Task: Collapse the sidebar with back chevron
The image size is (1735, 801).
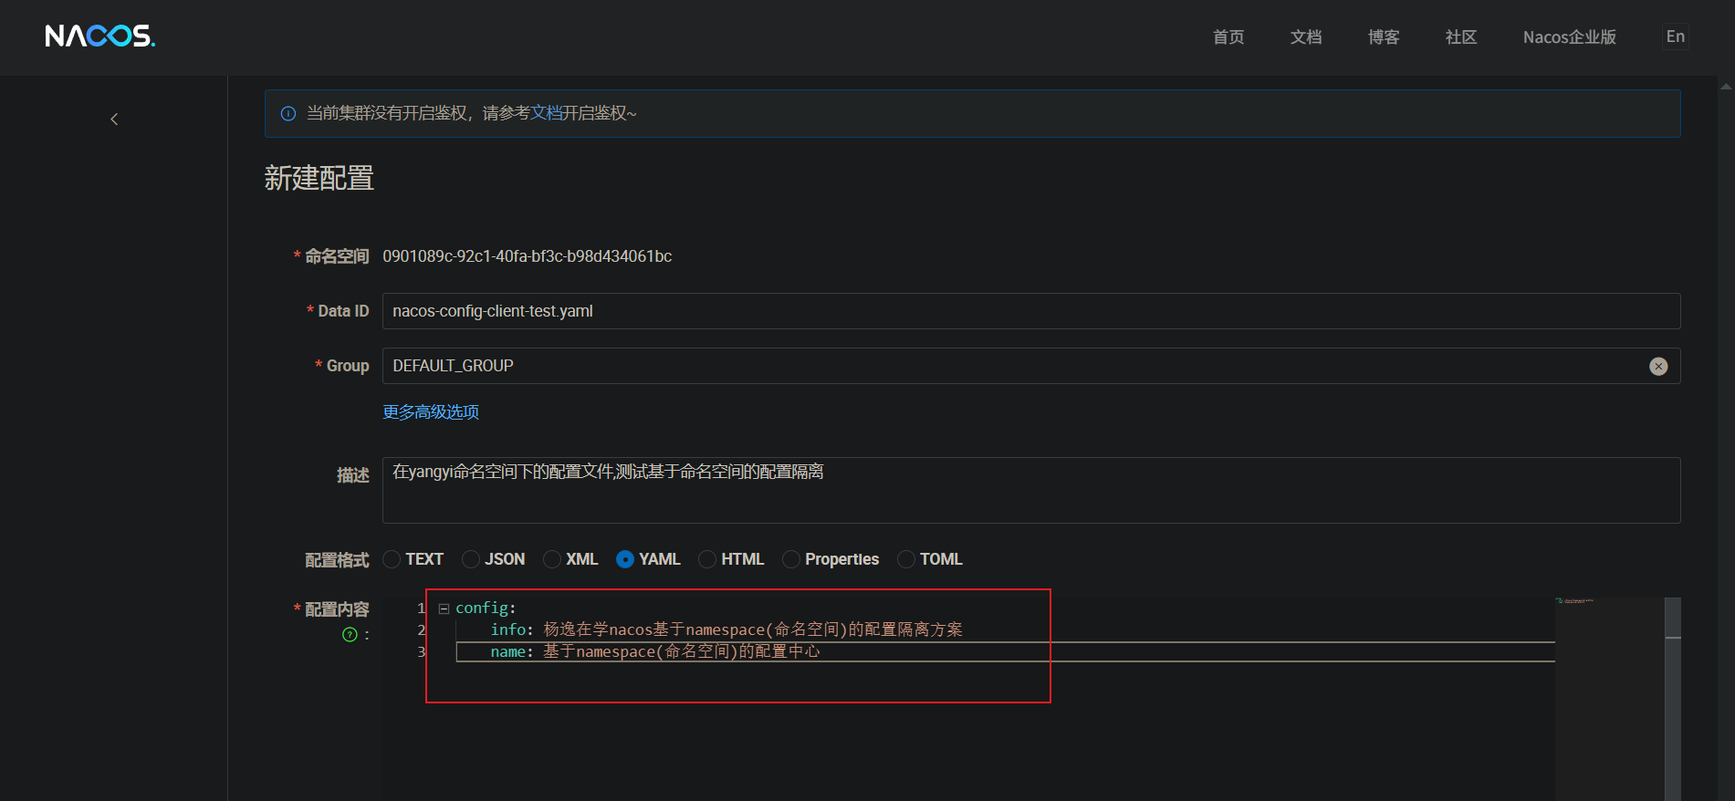Action: pos(114,120)
